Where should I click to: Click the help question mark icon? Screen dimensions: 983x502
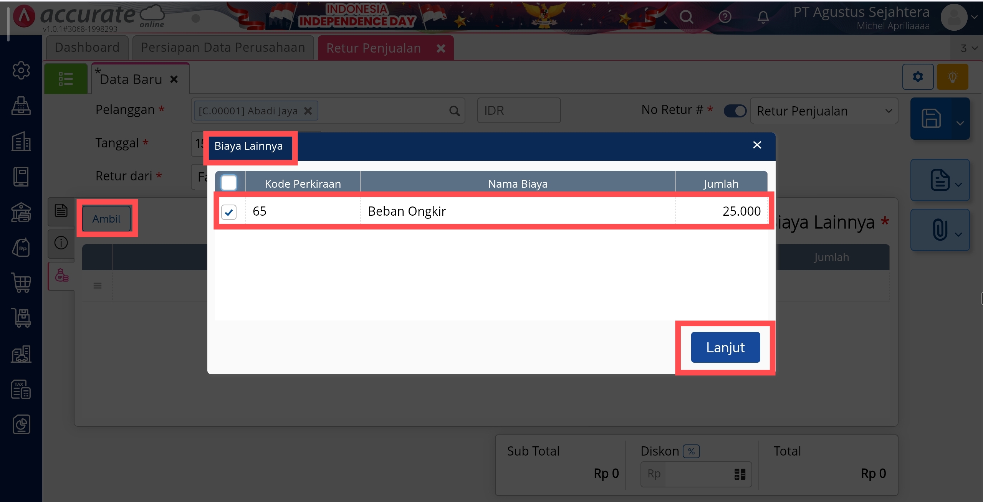pyautogui.click(x=725, y=17)
